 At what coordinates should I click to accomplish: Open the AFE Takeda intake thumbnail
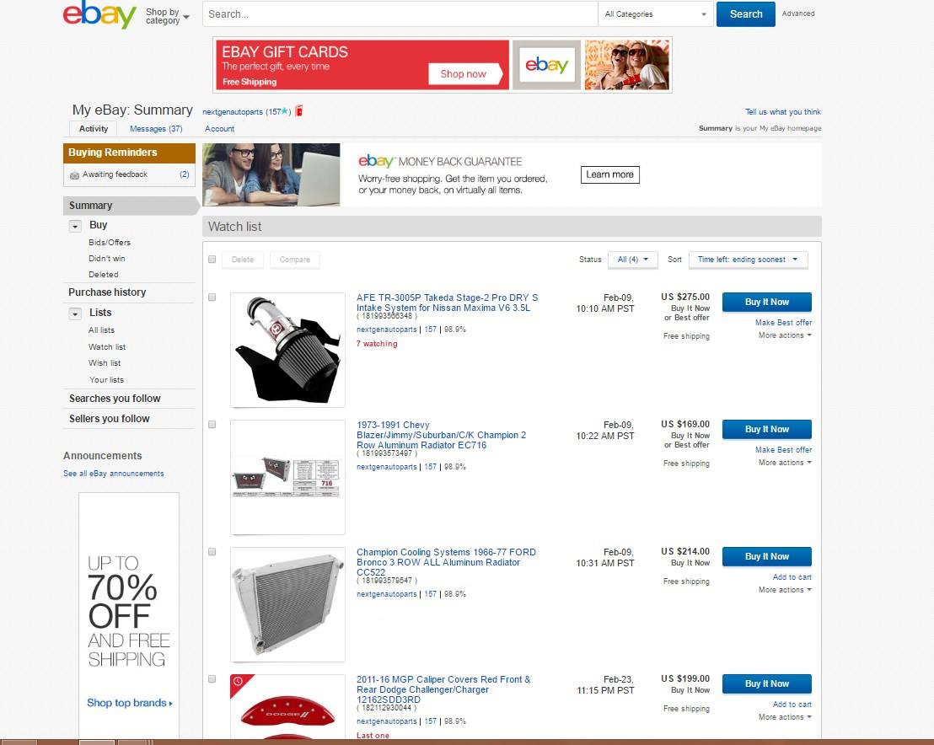[287, 350]
